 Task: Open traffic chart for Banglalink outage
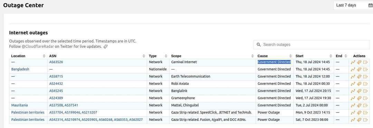coord(353,91)
